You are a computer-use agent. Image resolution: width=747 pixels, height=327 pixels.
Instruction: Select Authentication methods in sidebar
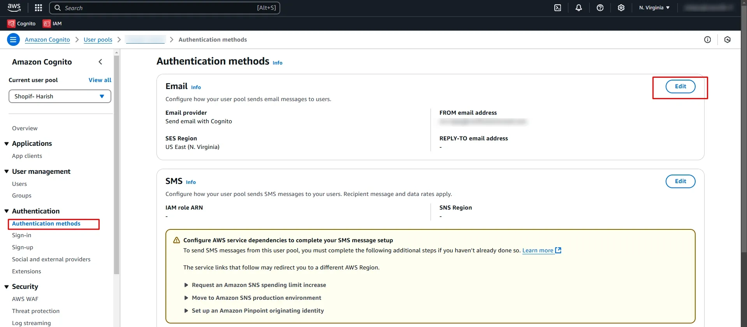coord(46,224)
